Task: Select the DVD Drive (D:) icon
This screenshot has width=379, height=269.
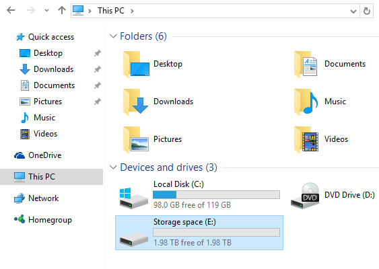Action: tap(305, 196)
